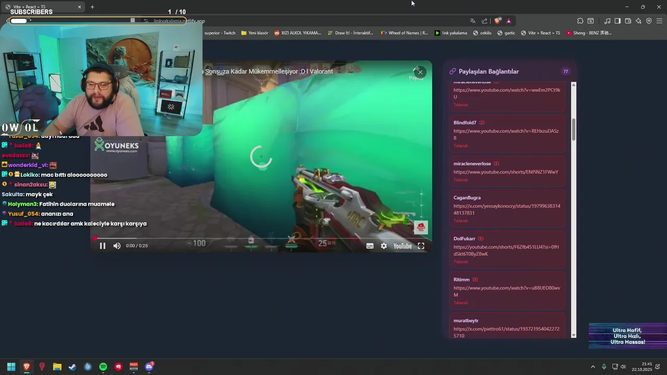
Task: Open File Explorer from the taskbar
Action: coord(57,367)
